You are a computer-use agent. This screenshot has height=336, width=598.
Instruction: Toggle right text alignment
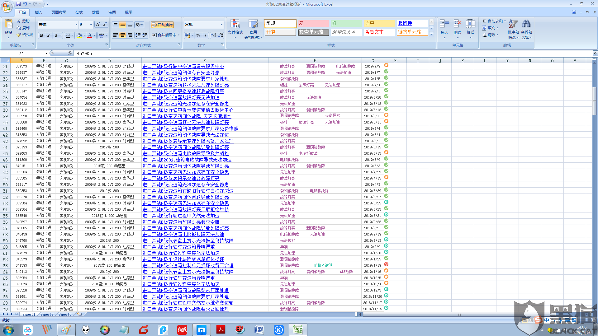(x=130, y=35)
